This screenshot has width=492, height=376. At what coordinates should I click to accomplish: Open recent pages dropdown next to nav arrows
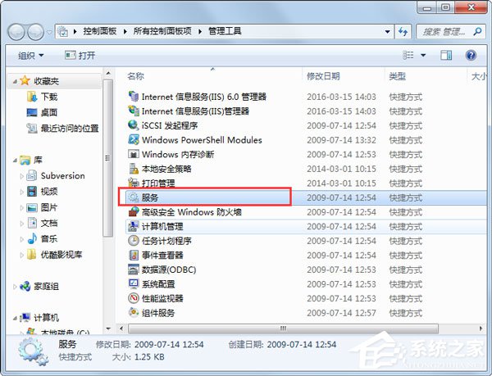coord(49,32)
